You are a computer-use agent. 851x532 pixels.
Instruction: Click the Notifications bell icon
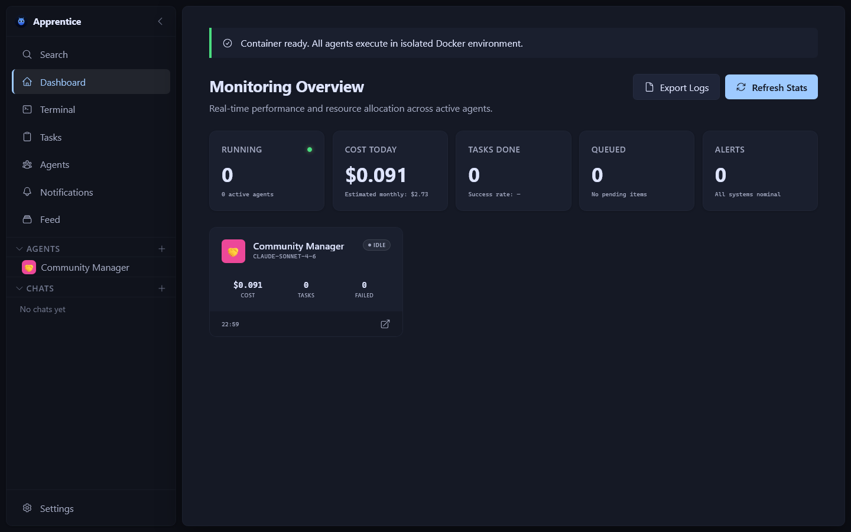[x=27, y=192]
